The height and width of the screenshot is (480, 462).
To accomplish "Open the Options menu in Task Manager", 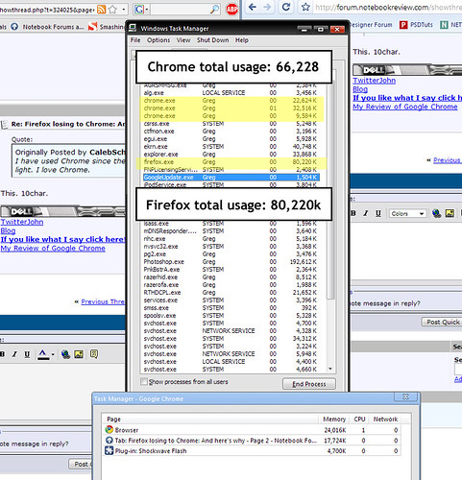I will pyautogui.click(x=158, y=40).
